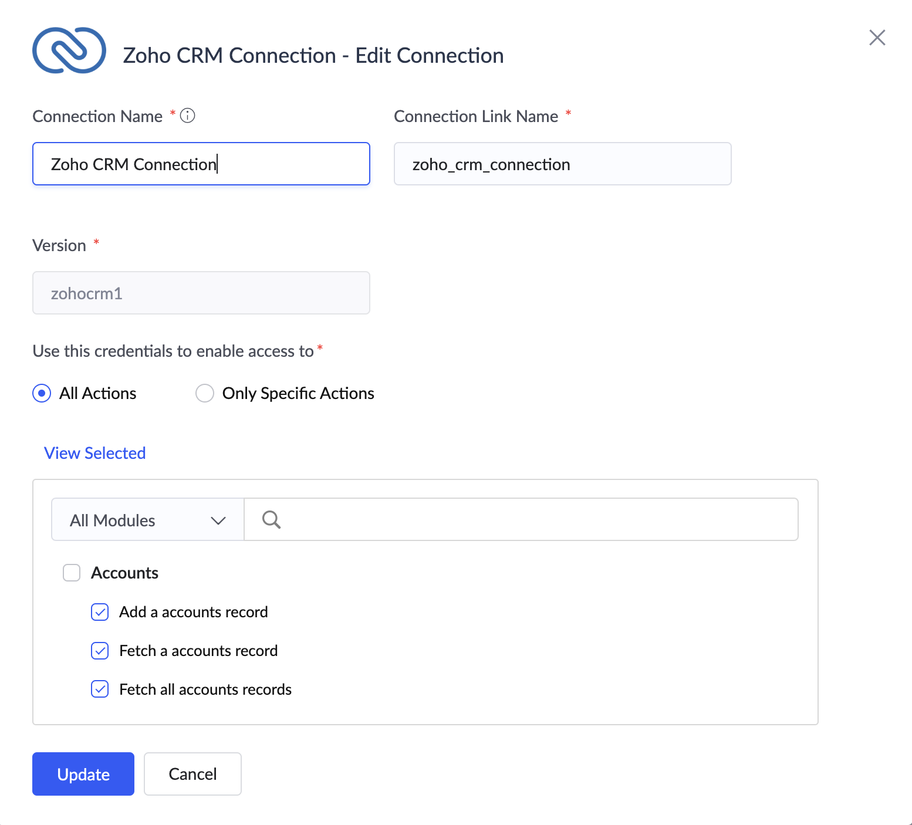The width and height of the screenshot is (912, 825).
Task: Click the Zoho CRM logo icon
Action: [69, 50]
